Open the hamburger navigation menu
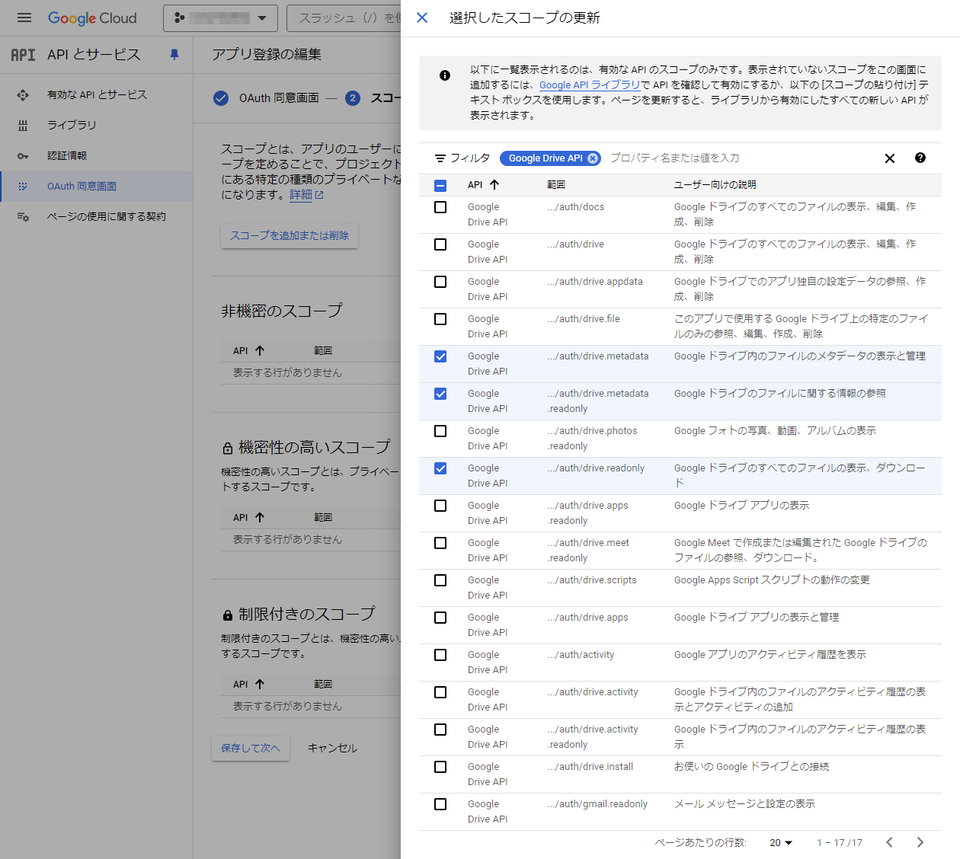Image resolution: width=963 pixels, height=859 pixels. click(x=24, y=18)
